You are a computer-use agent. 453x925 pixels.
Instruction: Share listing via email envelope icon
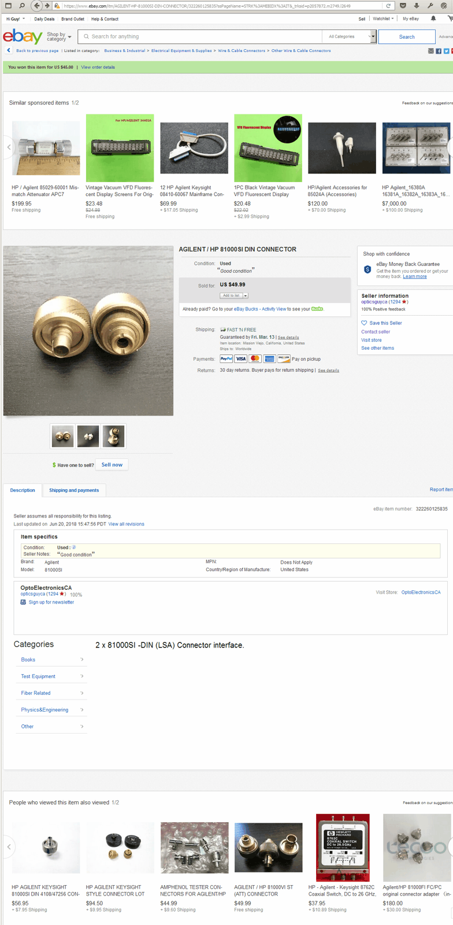point(430,51)
